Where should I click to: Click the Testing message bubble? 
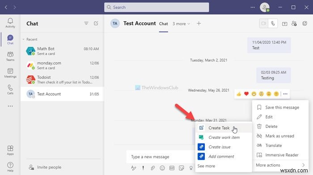click(x=274, y=75)
